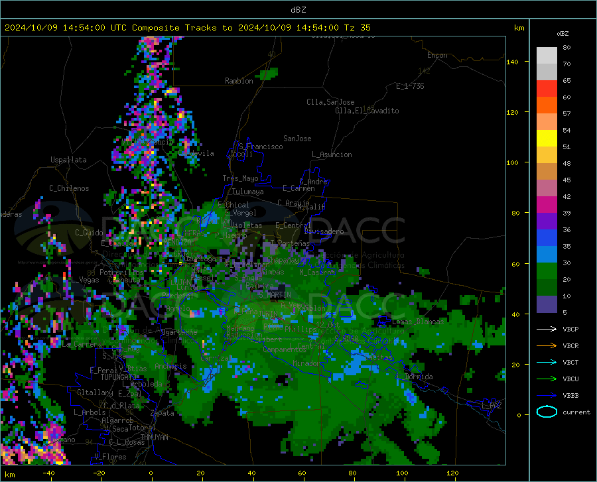
Task: Select the red 60-65 dBZ swatch
Action: 547,89
